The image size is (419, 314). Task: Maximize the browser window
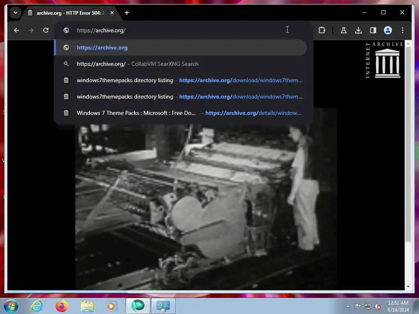[x=383, y=13]
